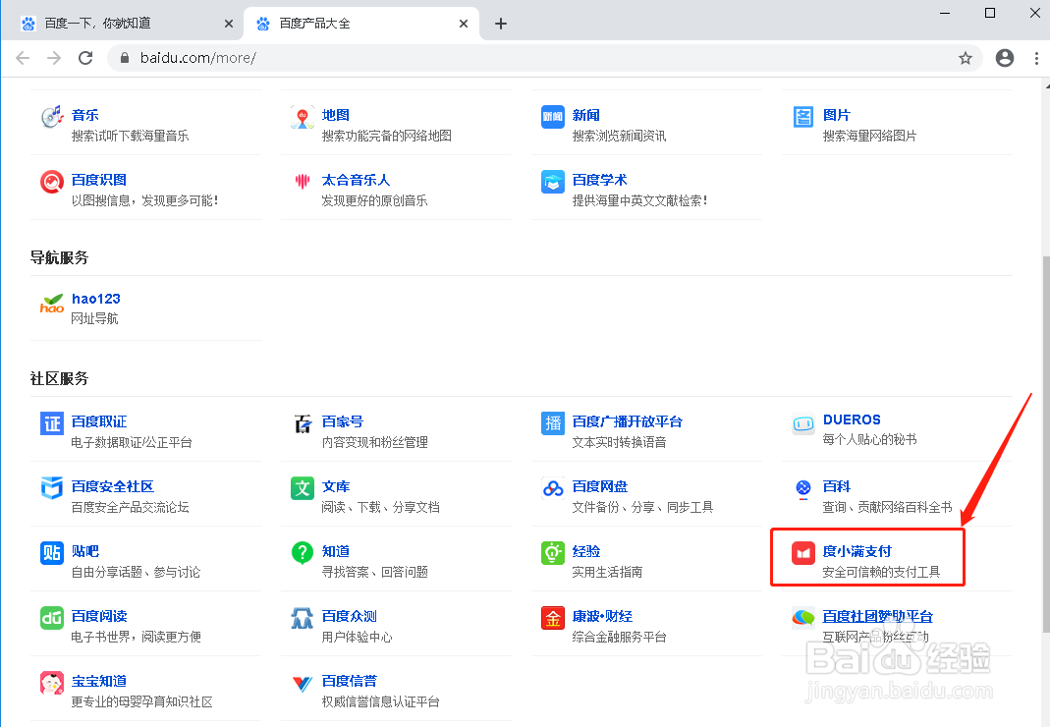Click the 百科 icon
This screenshot has height=727, width=1050.
click(x=802, y=488)
